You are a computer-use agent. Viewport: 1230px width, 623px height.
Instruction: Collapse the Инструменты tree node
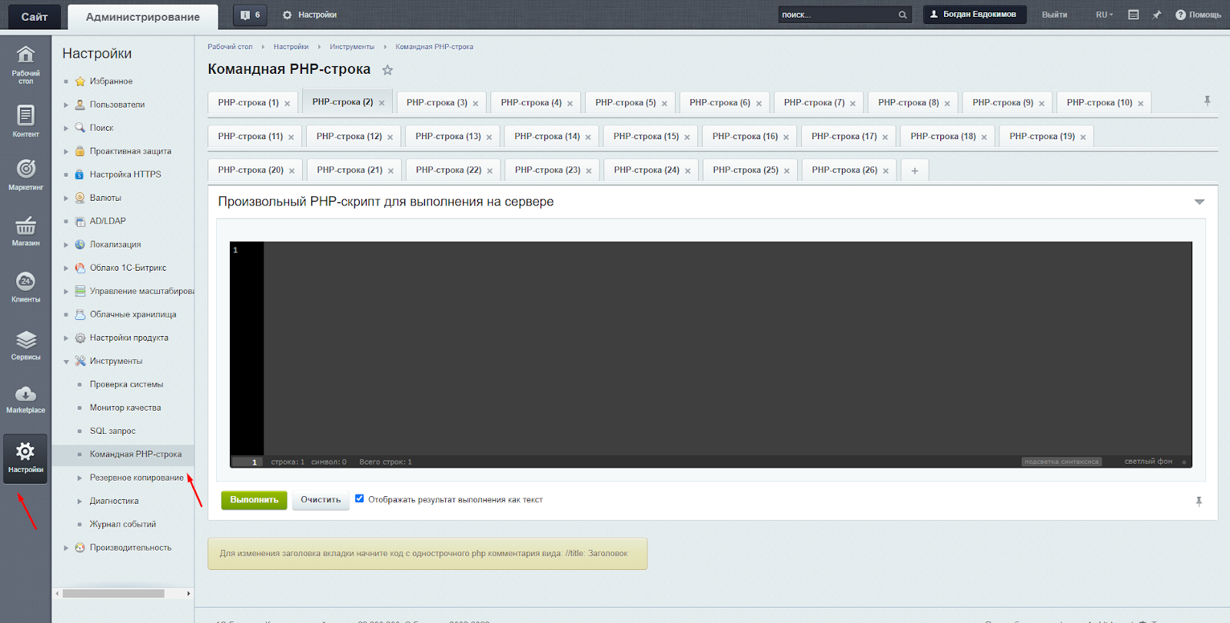pos(66,361)
